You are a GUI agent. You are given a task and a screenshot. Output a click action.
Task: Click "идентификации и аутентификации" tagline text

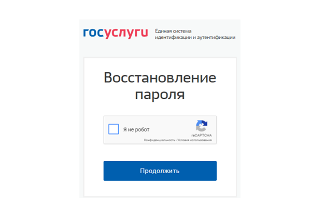pos(195,37)
